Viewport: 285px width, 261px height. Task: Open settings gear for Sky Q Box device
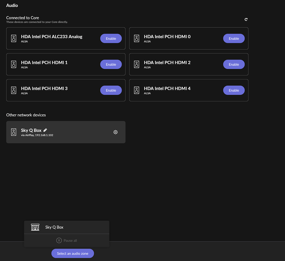116,132
